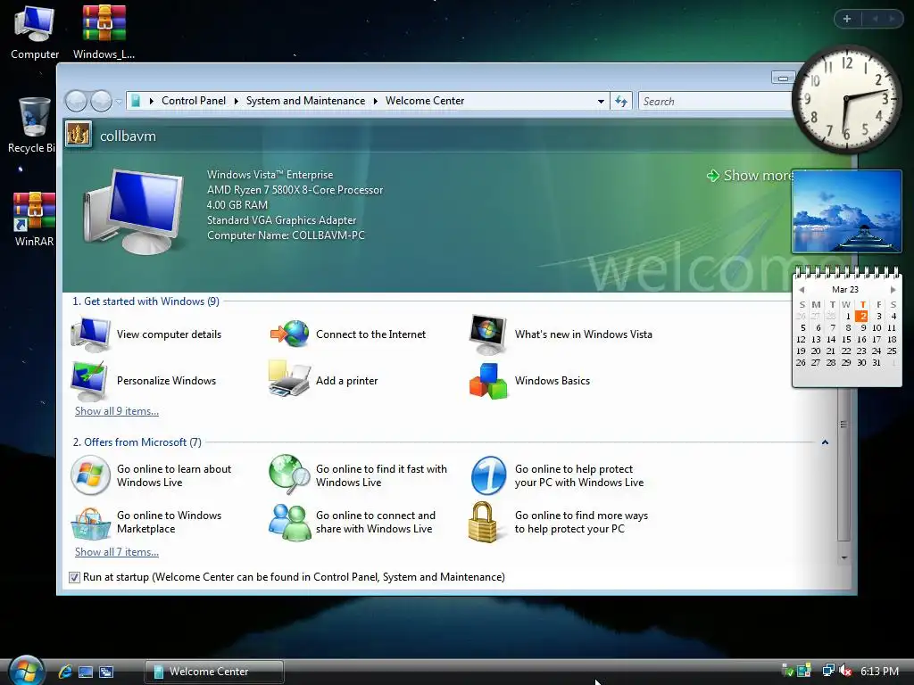Click the System and Maintenance breadcrumb
914x685 pixels.
305,101
